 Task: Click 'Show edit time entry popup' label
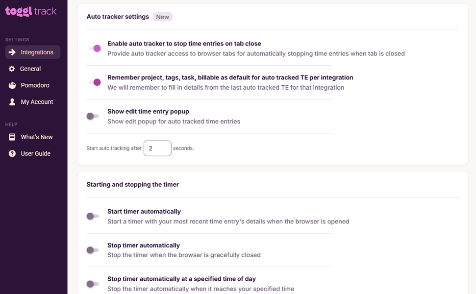pyautogui.click(x=148, y=112)
